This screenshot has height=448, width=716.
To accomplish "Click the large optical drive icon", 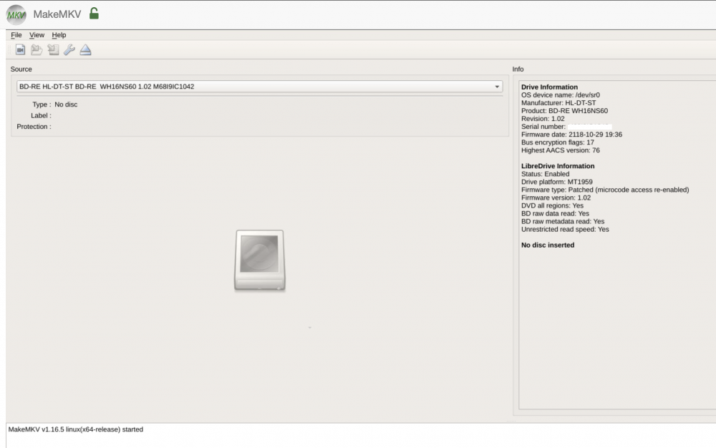I will coord(260,260).
